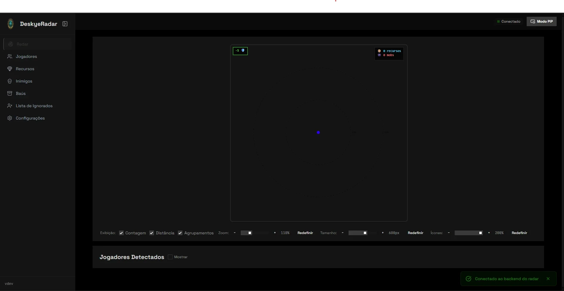Click the blue player dot on radar

(318, 132)
